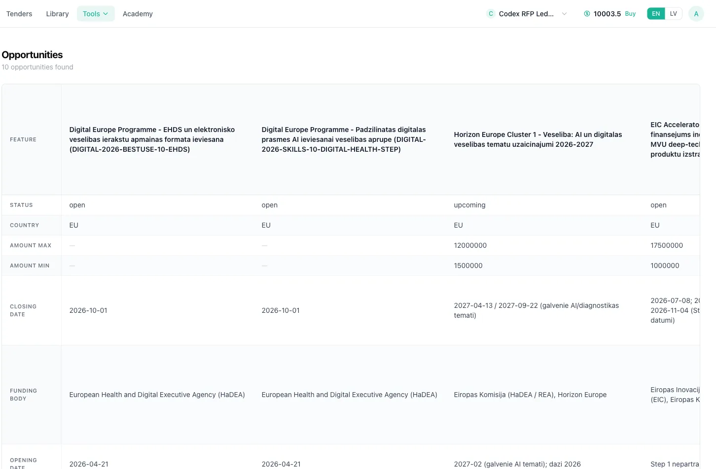Click the 12000000 amount max value
The height and width of the screenshot is (469, 716).
pyautogui.click(x=470, y=245)
